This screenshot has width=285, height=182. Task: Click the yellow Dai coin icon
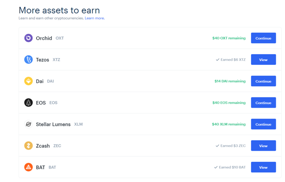[28, 81]
